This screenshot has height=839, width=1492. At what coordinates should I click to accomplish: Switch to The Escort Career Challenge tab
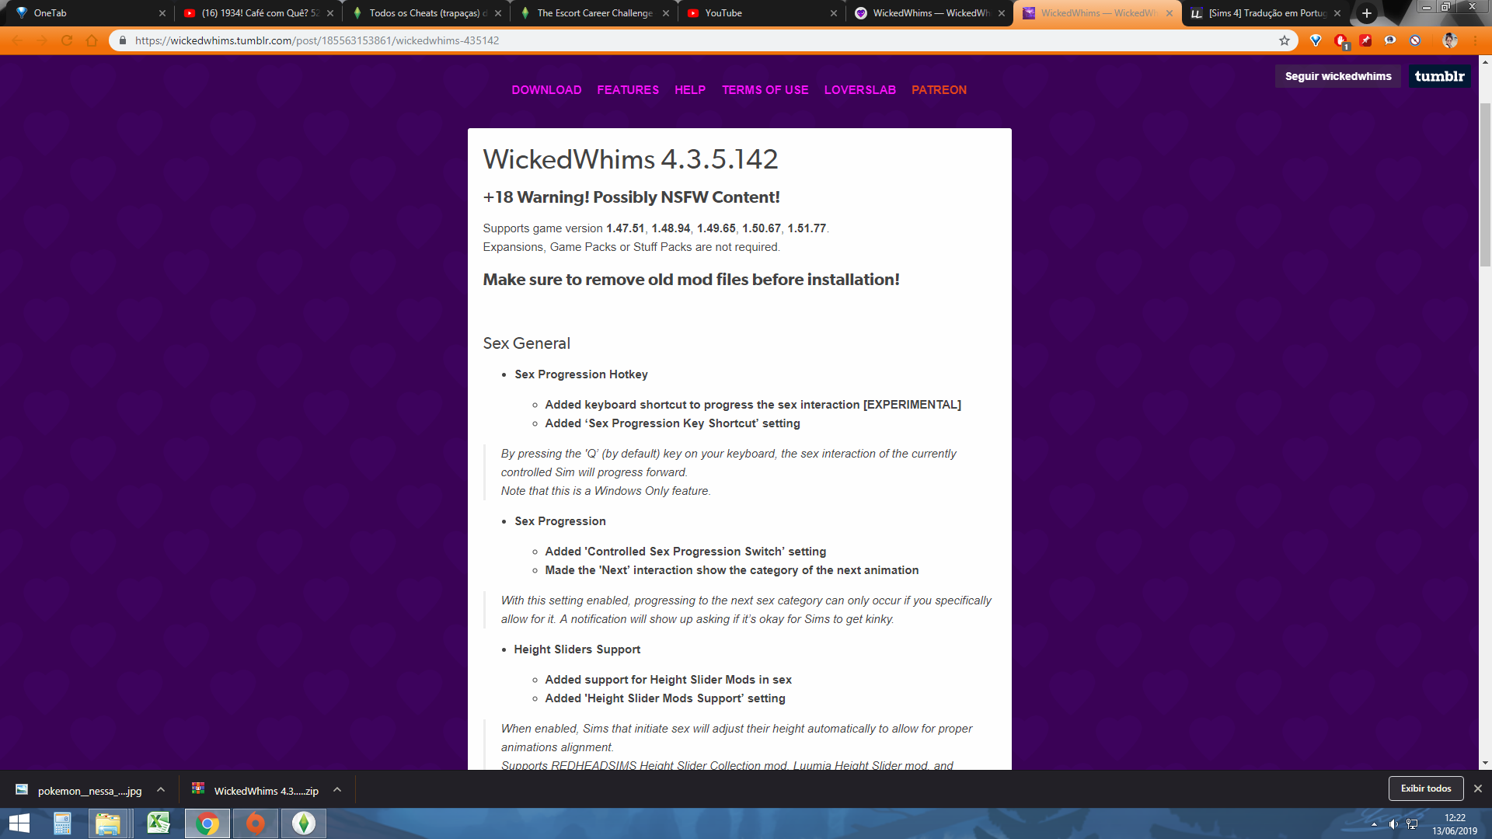(594, 13)
